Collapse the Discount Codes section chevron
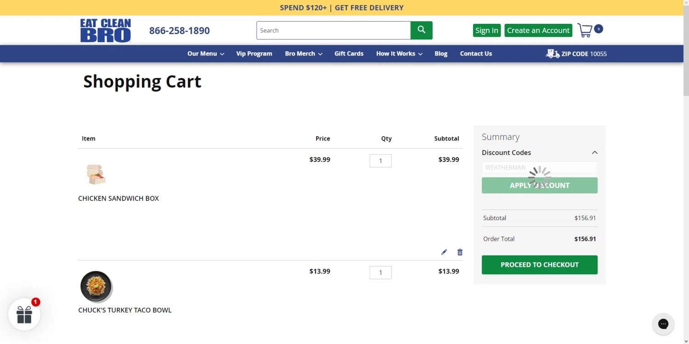The image size is (689, 344). pyautogui.click(x=594, y=153)
